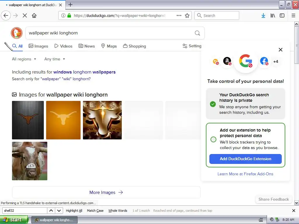This screenshot has width=299, height=224.
Task: Click the blocked Google tracker icon
Action: click(246, 61)
